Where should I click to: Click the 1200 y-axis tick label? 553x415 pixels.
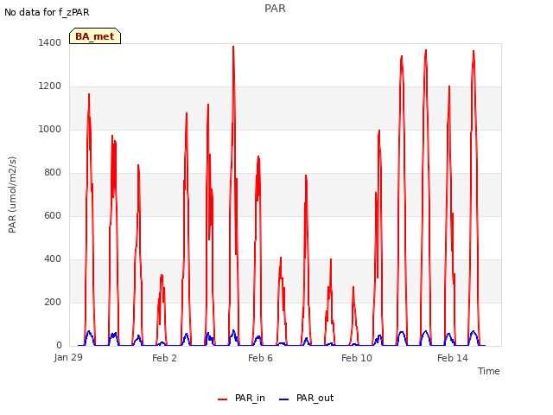50,86
